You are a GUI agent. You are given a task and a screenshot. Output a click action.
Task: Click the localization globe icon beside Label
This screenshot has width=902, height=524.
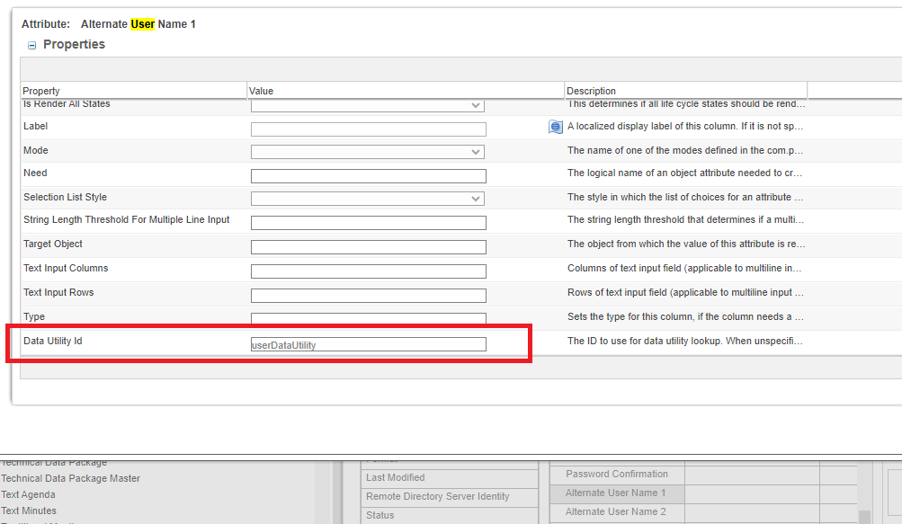coord(554,127)
